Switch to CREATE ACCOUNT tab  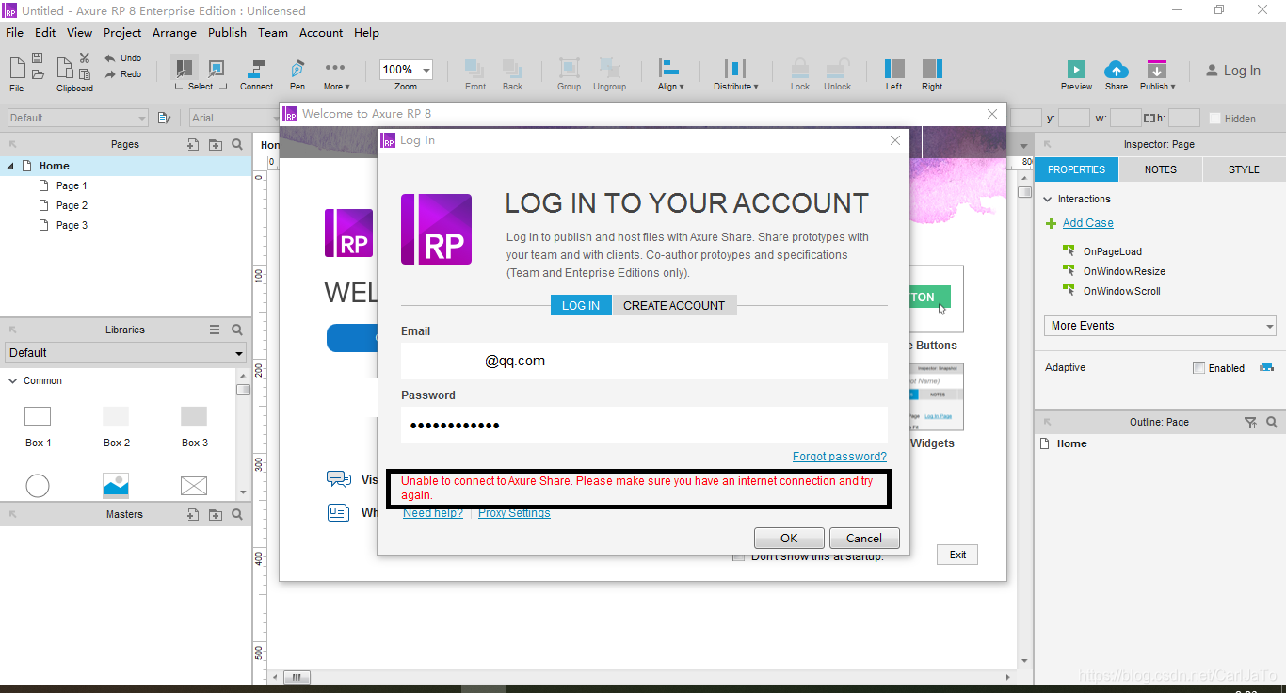click(674, 305)
